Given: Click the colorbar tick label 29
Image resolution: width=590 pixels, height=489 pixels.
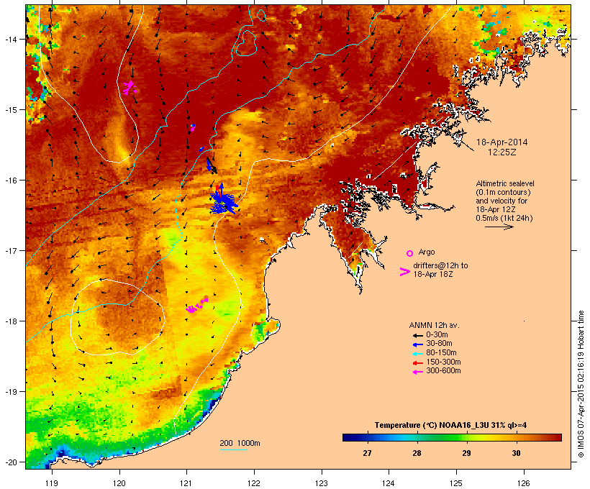Looking at the screenshot, I should (x=466, y=453).
